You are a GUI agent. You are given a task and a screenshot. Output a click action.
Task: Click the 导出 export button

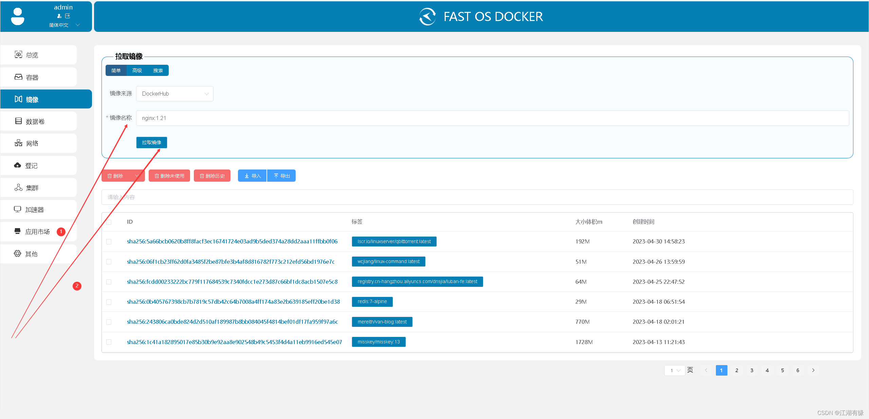(281, 176)
